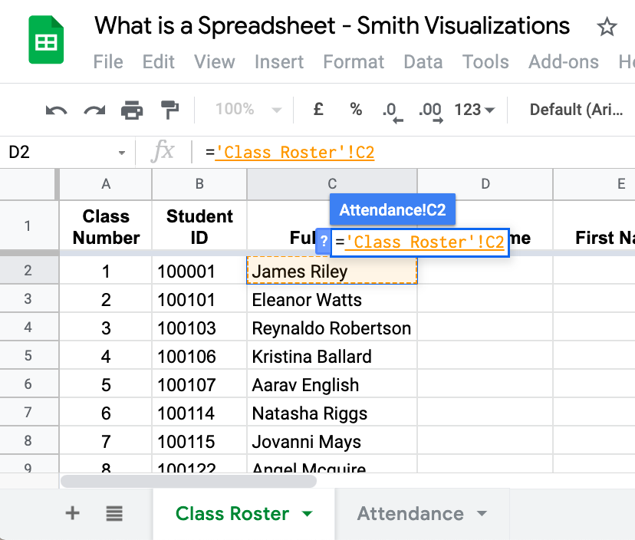635x540 pixels.
Task: Open the name box dropdown arrow
Action: click(121, 153)
